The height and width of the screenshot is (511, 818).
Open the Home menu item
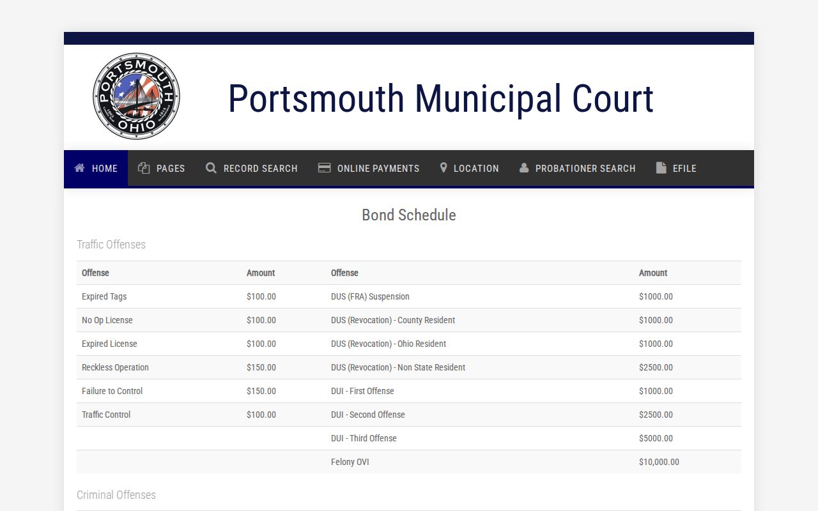coord(96,169)
